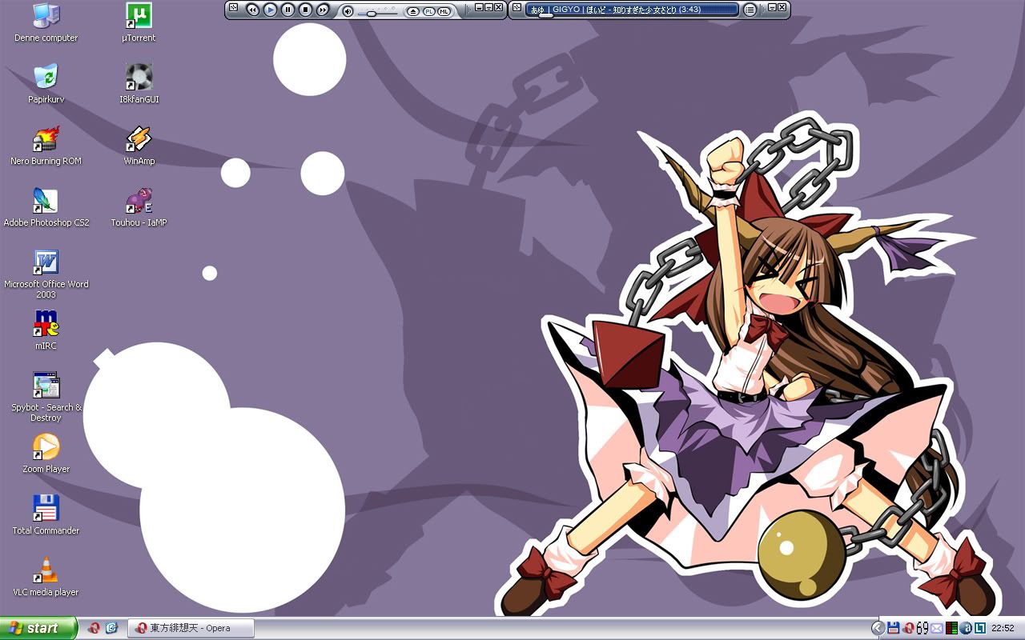Select the Adobe Photoshop CS2 shortcut
The width and height of the screenshot is (1025, 640).
pyautogui.click(x=46, y=202)
